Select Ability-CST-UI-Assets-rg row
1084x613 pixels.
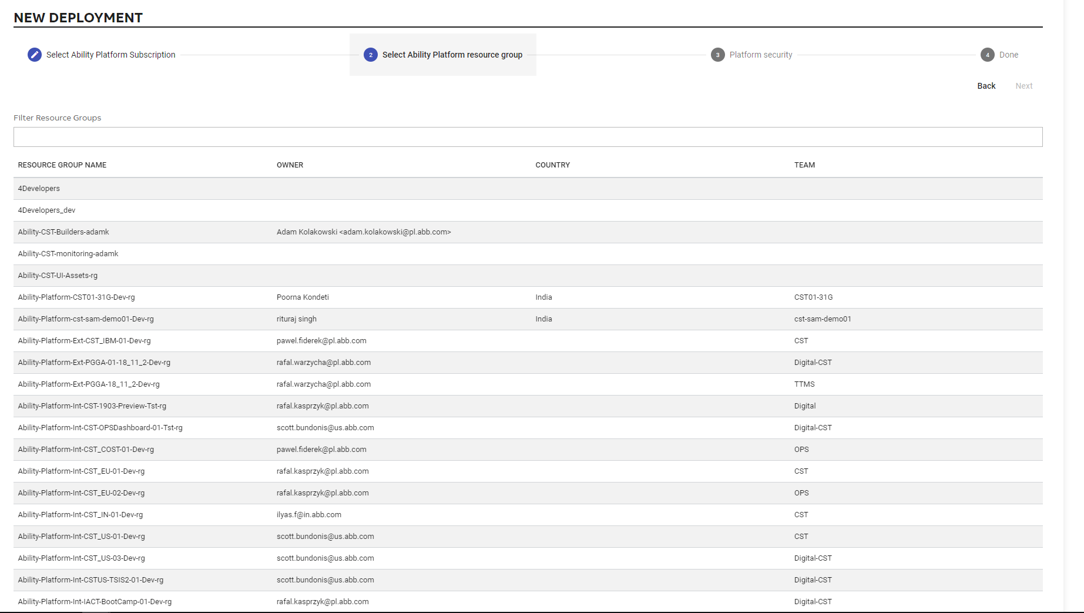pos(528,276)
